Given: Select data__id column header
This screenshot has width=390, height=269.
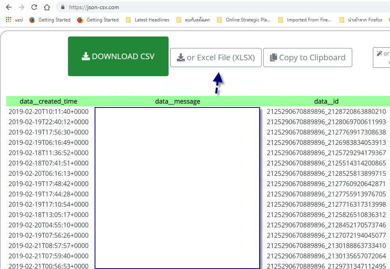Looking at the screenshot, I should click(x=326, y=101).
